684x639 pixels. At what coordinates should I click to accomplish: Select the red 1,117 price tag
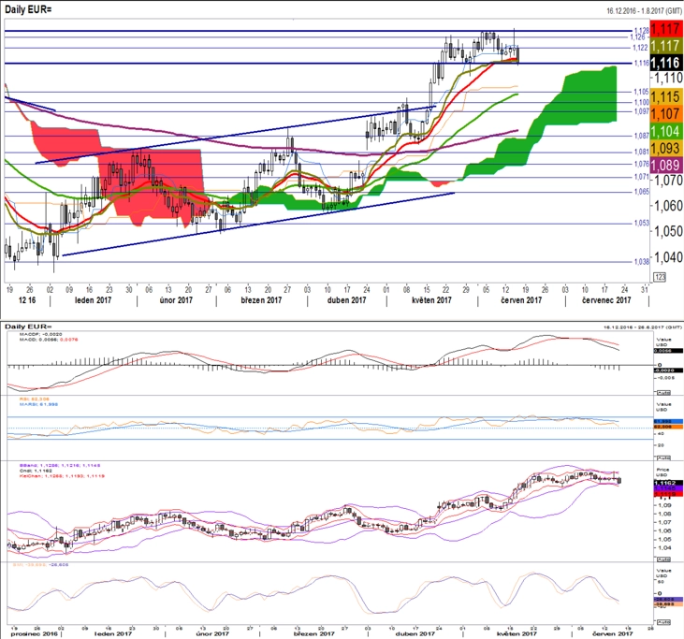[665, 29]
